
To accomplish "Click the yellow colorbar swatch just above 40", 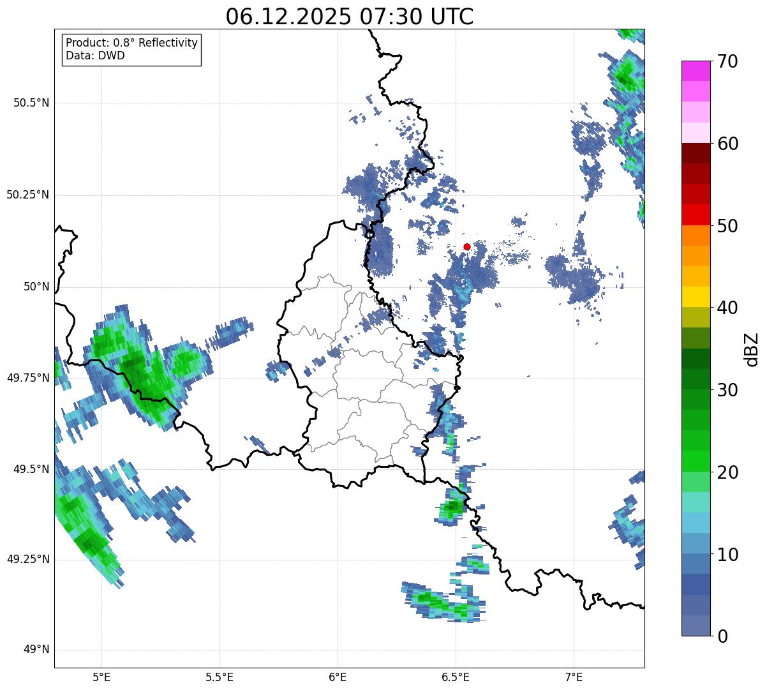I will (696, 297).
